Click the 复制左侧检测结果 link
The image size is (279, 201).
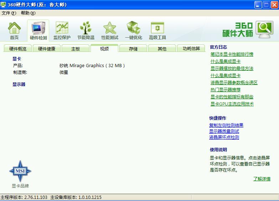226,125
